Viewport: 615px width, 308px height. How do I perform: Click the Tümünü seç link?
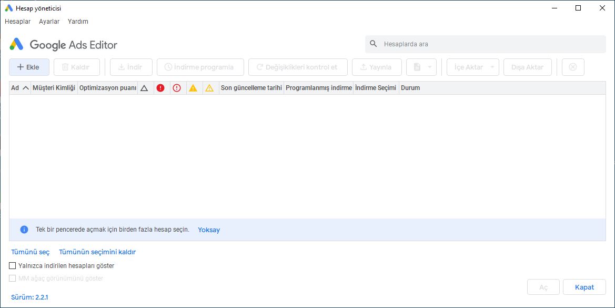click(30, 252)
